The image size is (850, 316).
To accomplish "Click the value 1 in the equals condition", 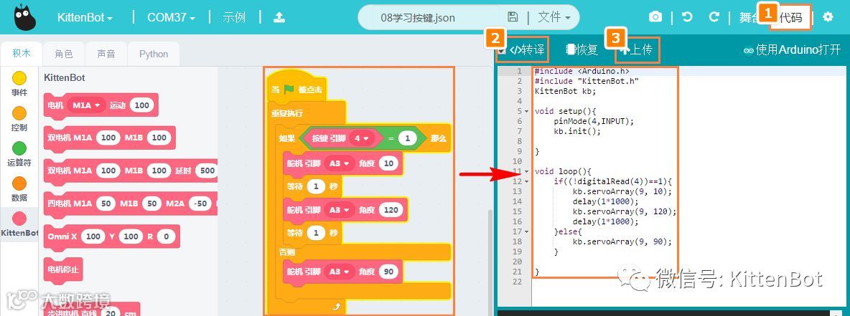I will point(407,138).
